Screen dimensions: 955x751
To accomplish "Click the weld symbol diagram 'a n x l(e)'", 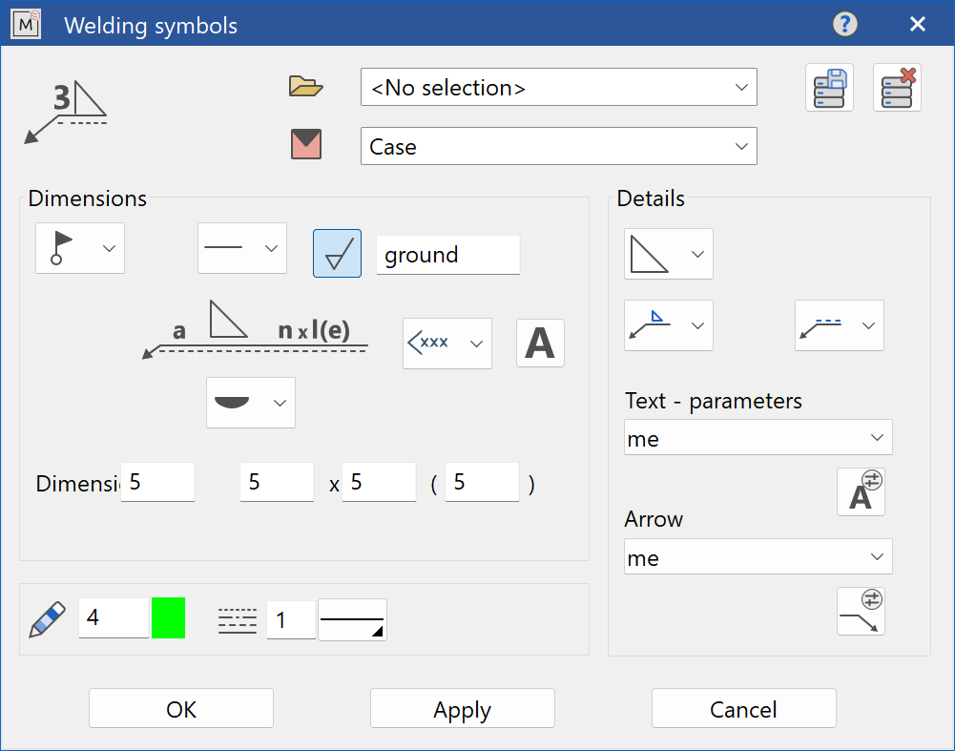I will (255, 329).
